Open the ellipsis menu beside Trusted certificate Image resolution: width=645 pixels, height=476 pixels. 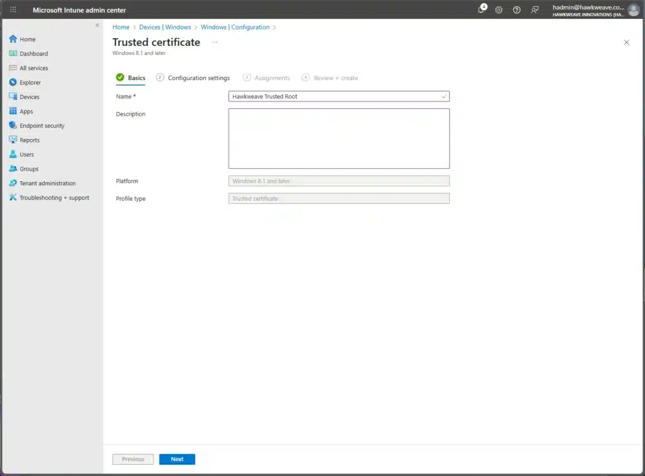[x=215, y=42]
